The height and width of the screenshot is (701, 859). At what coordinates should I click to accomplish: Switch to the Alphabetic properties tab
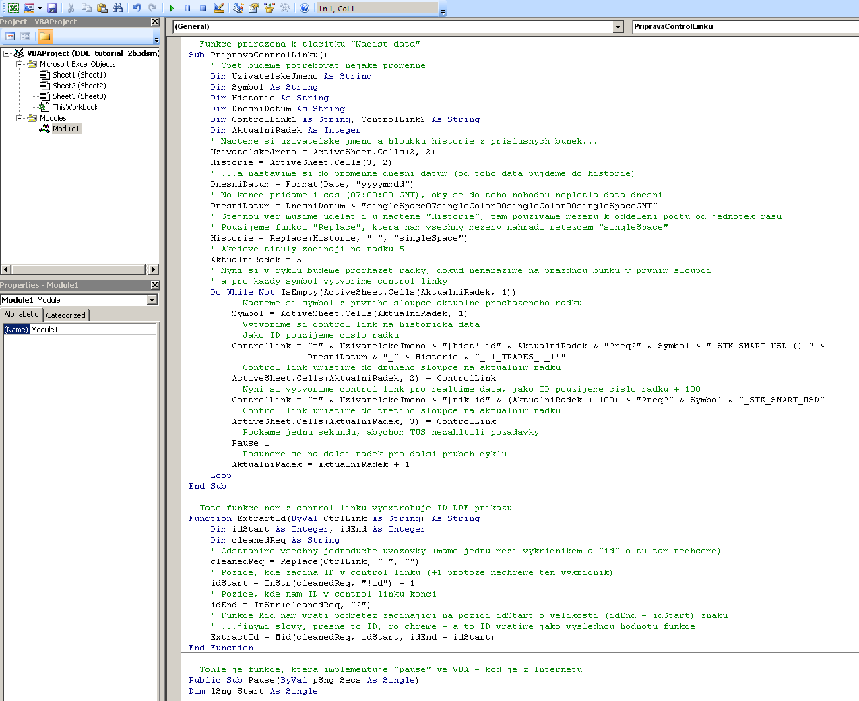[x=22, y=314]
